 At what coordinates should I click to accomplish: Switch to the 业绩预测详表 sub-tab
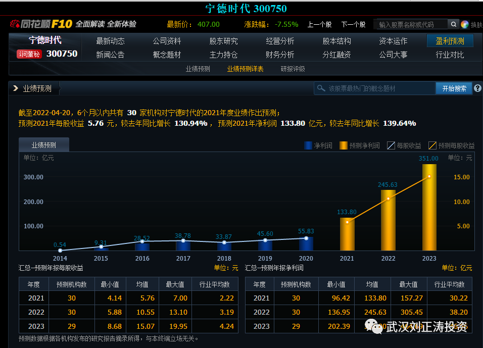[x=245, y=69]
